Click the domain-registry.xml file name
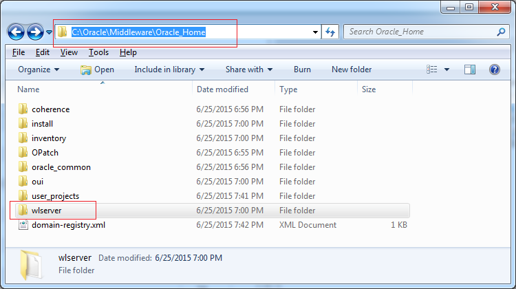Screen dimensions: 516x289 68,225
